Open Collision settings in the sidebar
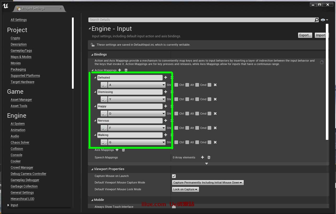The height and width of the screenshot is (214, 336). (17, 149)
